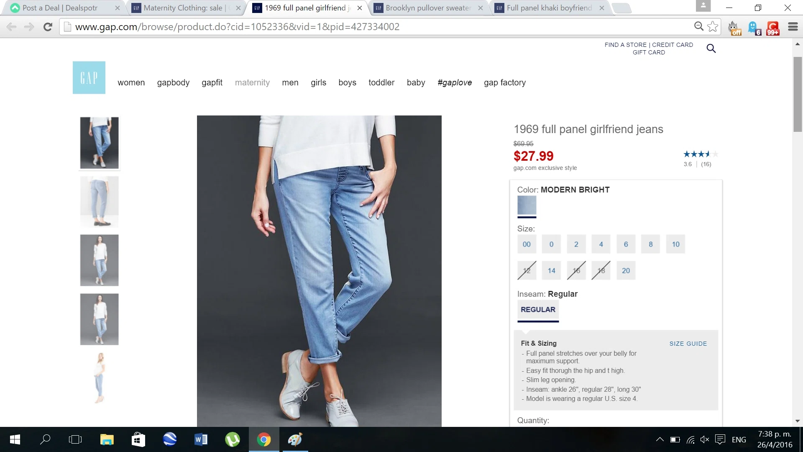Open Microsoft Word from taskbar
This screenshot has height=452, width=803.
coord(201,439)
